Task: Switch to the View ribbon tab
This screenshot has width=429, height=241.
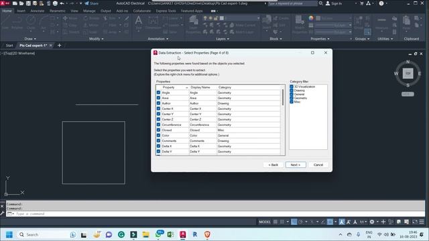Action: click(74, 11)
